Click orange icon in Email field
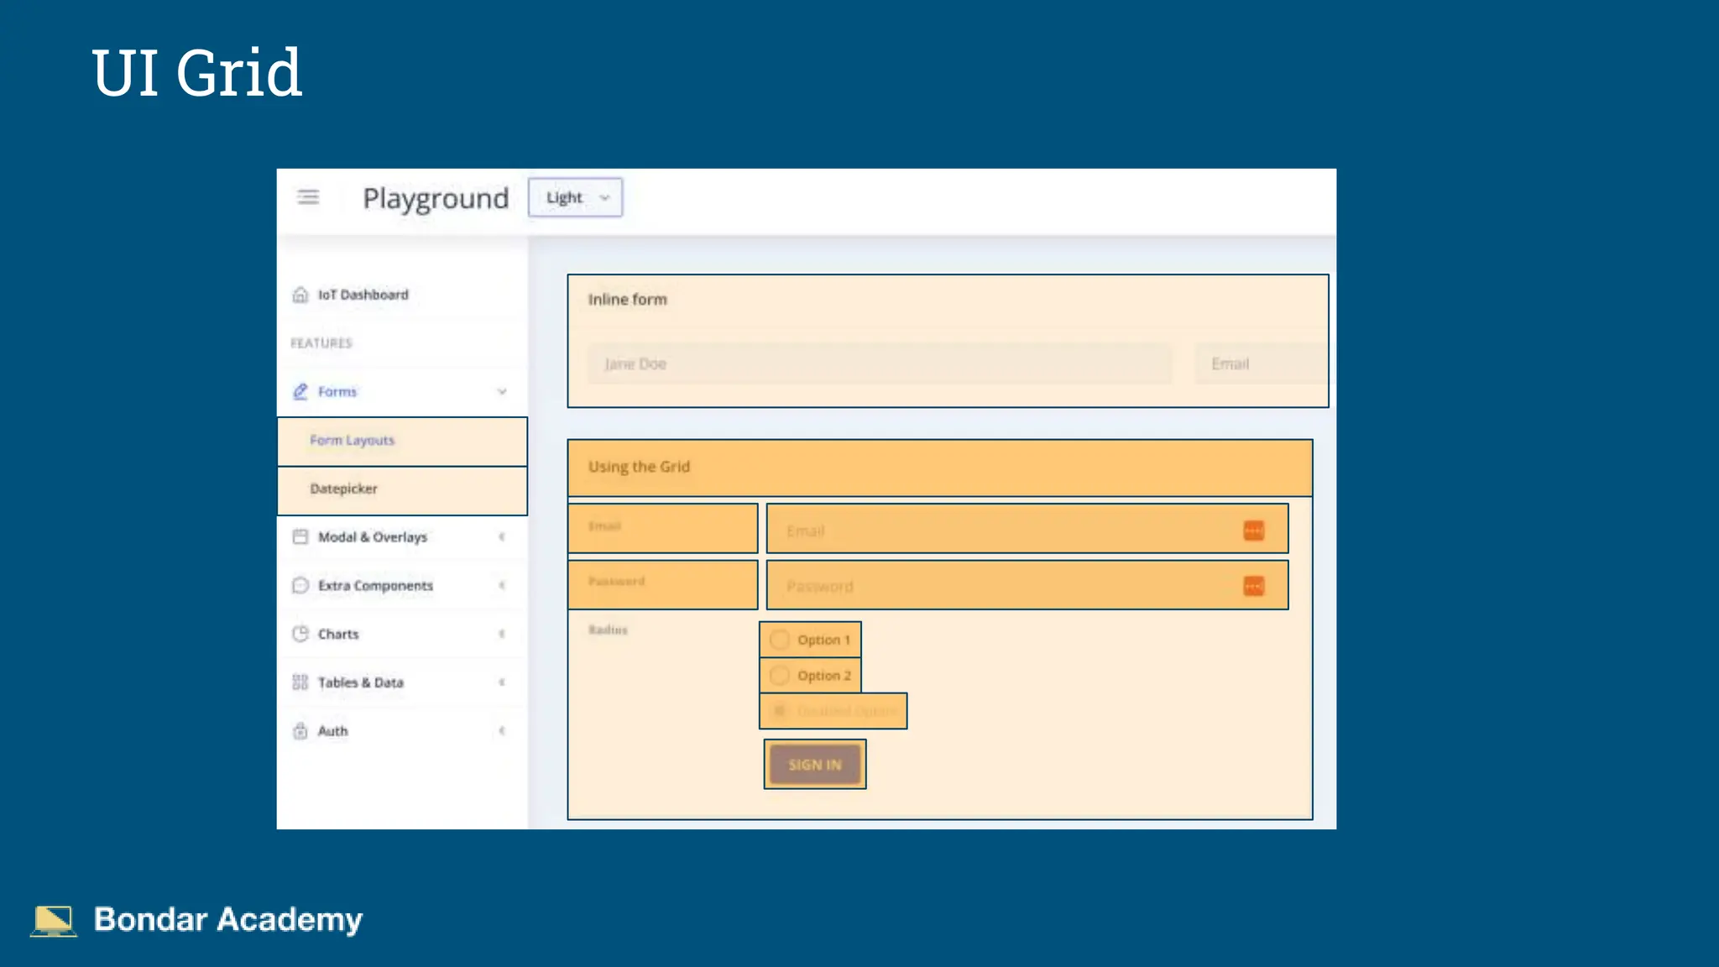Image resolution: width=1719 pixels, height=967 pixels. point(1253,531)
